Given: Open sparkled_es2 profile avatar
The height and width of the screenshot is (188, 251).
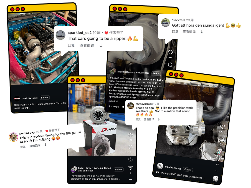Looking at the screenshot, I should pos(60,35).
